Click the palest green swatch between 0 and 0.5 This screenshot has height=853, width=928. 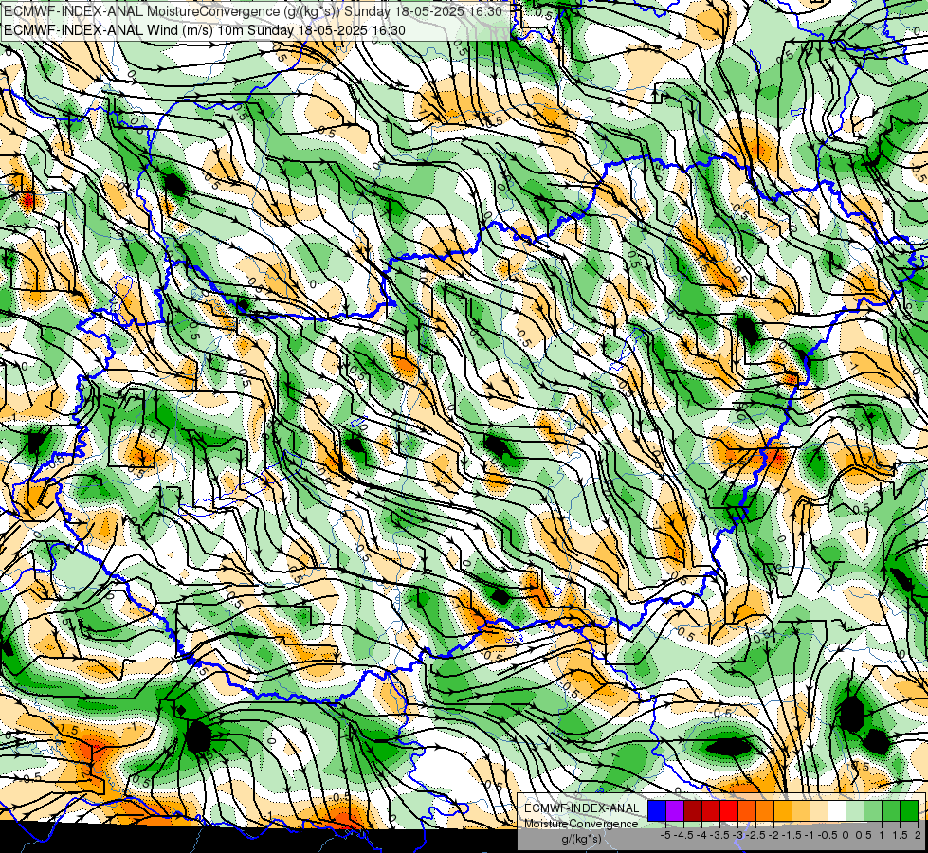coord(855,811)
